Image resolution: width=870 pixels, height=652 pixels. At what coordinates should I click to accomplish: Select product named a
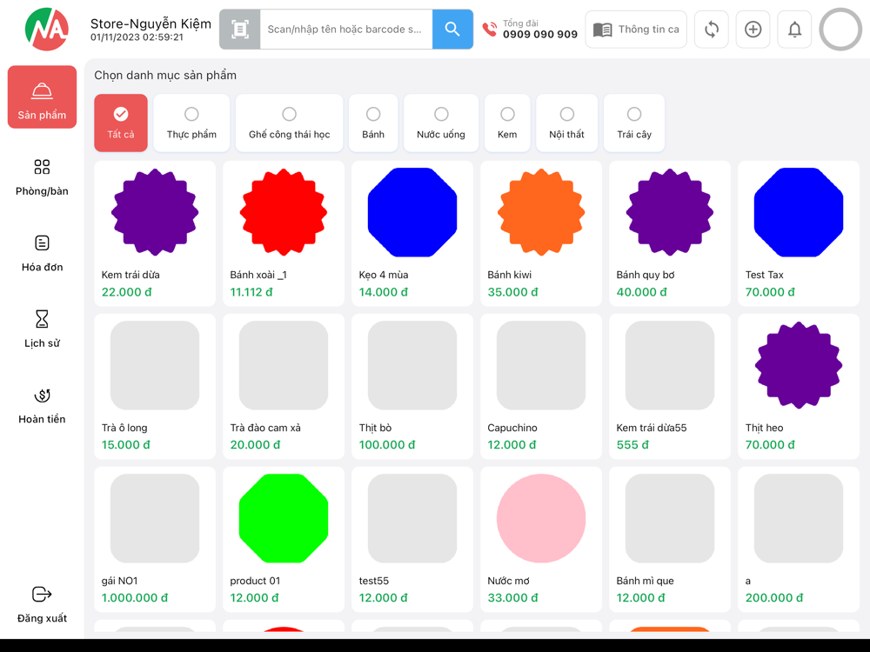point(799,540)
